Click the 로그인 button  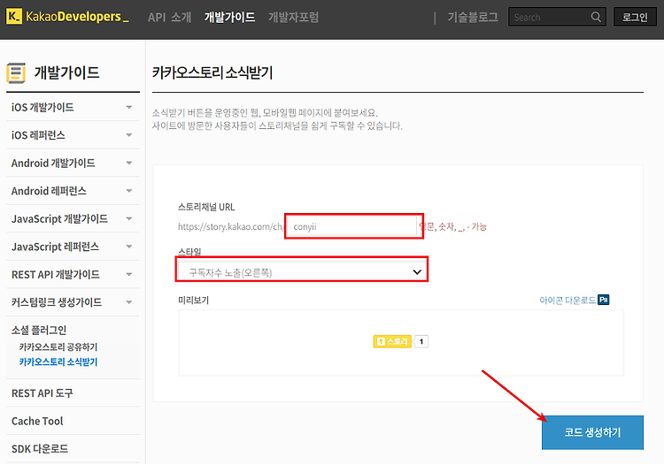635,17
